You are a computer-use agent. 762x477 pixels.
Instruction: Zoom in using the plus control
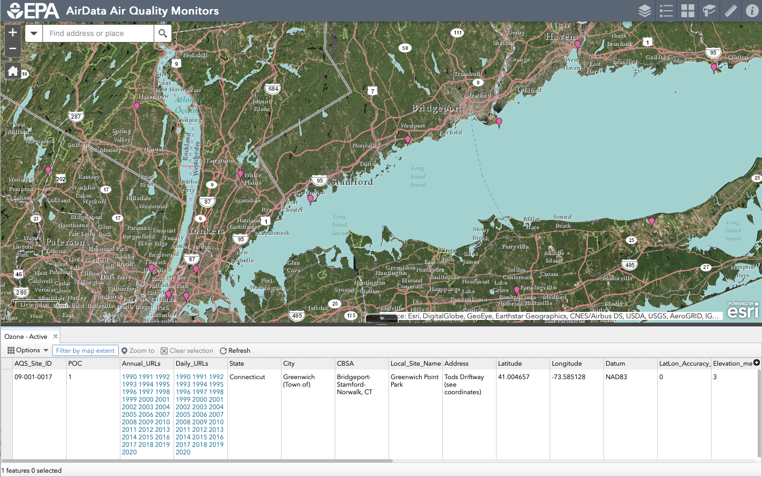[12, 33]
